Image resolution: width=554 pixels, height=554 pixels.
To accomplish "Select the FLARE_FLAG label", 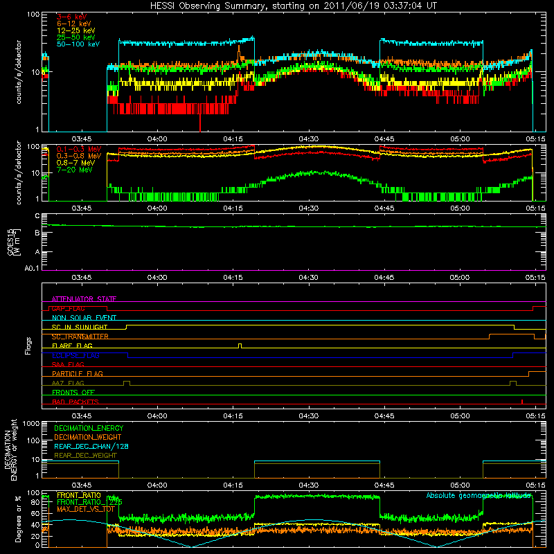I will [x=72, y=346].
